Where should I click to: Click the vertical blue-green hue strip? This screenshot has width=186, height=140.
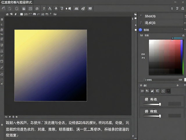[x=182, y=57]
